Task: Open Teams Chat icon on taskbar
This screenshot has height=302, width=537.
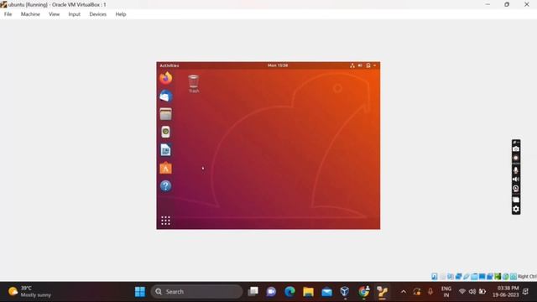Action: tap(271, 292)
